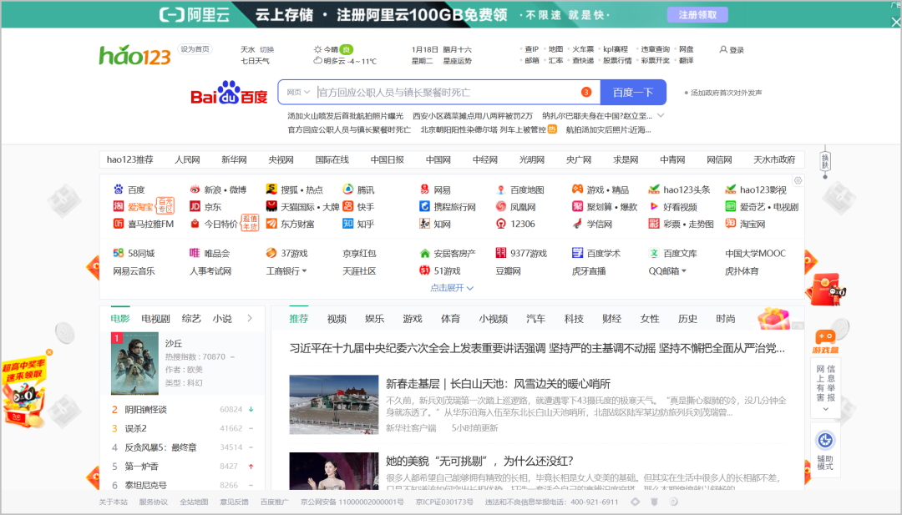Open the hao123影视 icon link
The image size is (902, 515).
731,189
